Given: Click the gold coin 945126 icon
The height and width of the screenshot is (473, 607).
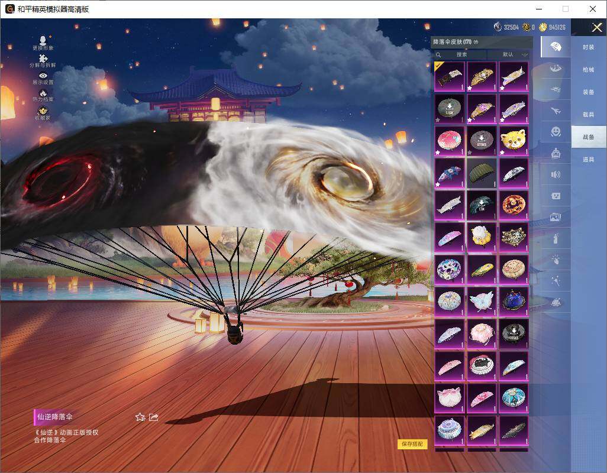Looking at the screenshot, I should [543, 27].
